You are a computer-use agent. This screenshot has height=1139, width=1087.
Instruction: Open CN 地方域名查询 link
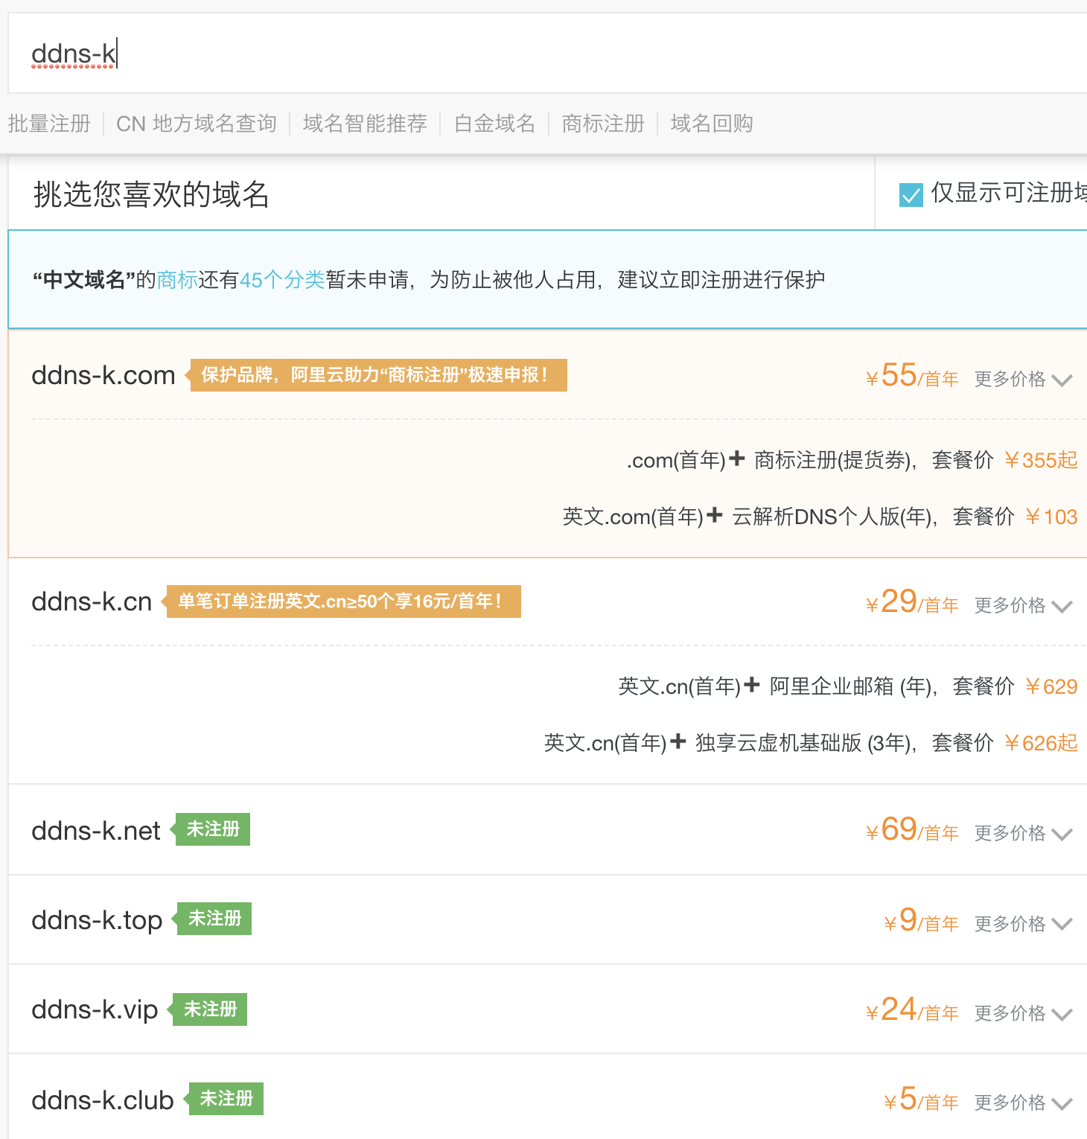tap(197, 124)
